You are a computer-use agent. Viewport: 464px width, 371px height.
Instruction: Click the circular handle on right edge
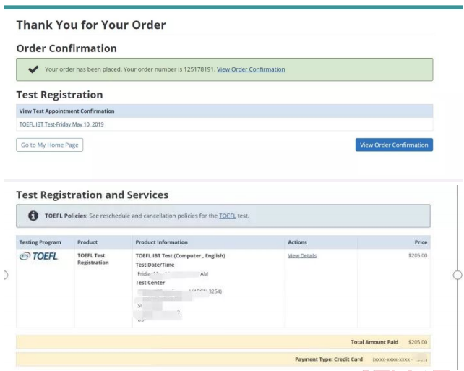click(x=457, y=275)
